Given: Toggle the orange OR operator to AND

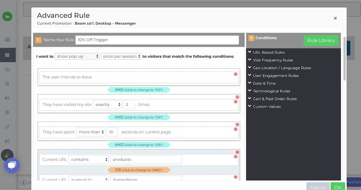Looking at the screenshot, I should point(139,170).
